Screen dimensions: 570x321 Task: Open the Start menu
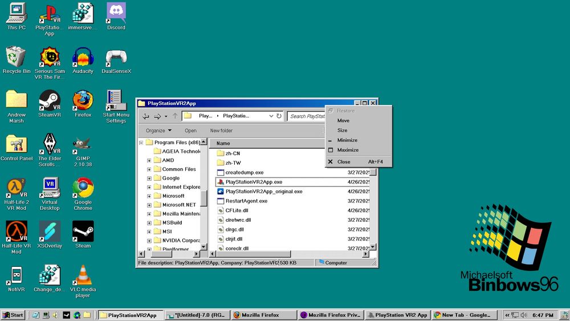[13, 315]
